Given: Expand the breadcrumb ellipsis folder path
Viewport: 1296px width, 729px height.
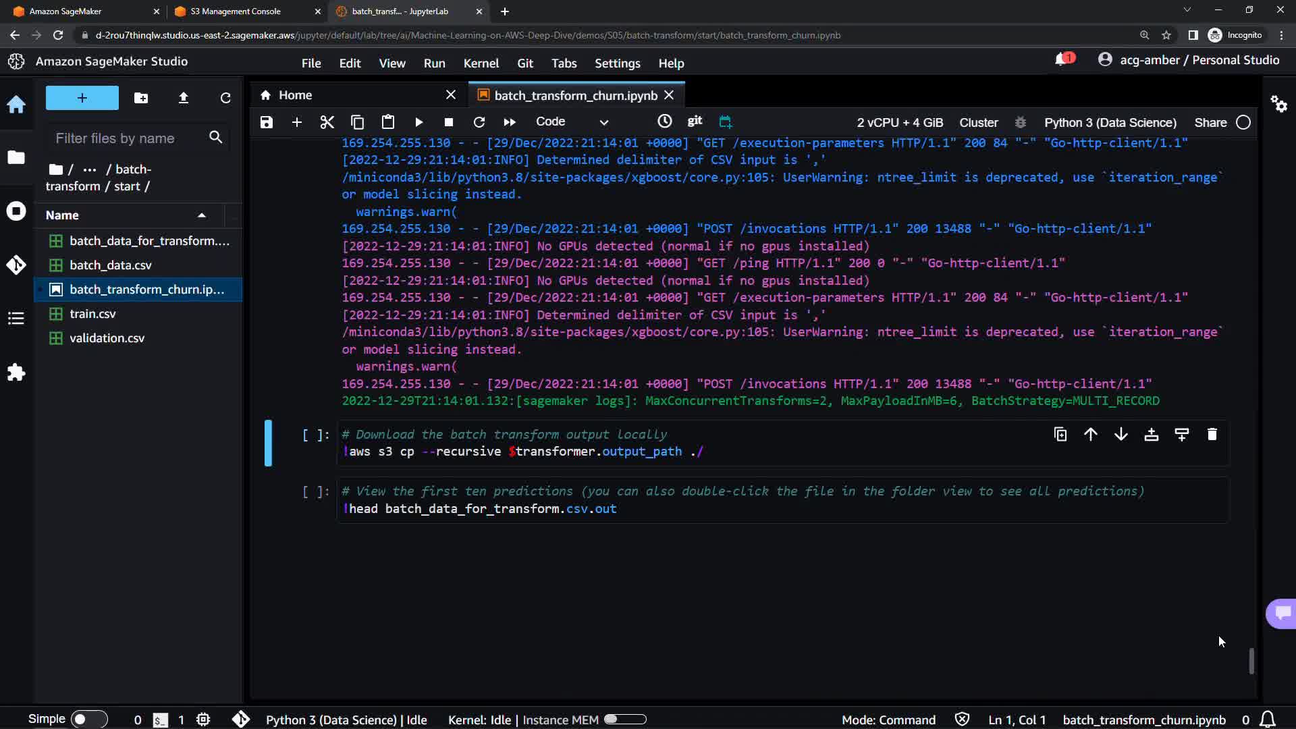Looking at the screenshot, I should point(89,169).
